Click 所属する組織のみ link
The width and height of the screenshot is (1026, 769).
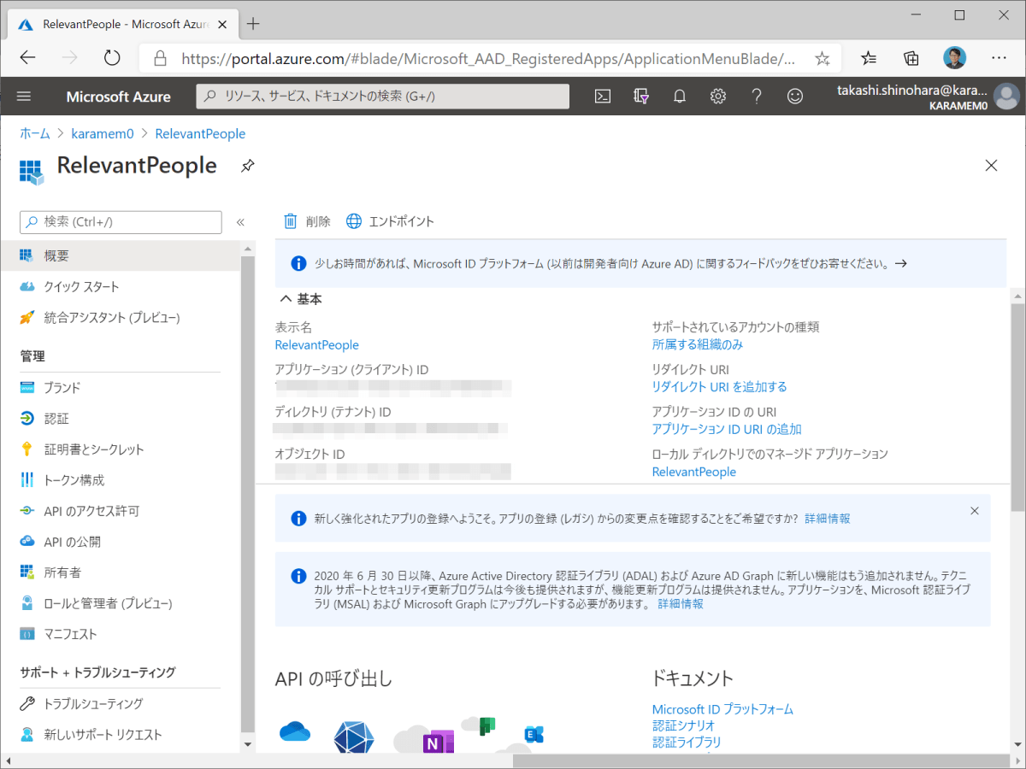point(698,344)
